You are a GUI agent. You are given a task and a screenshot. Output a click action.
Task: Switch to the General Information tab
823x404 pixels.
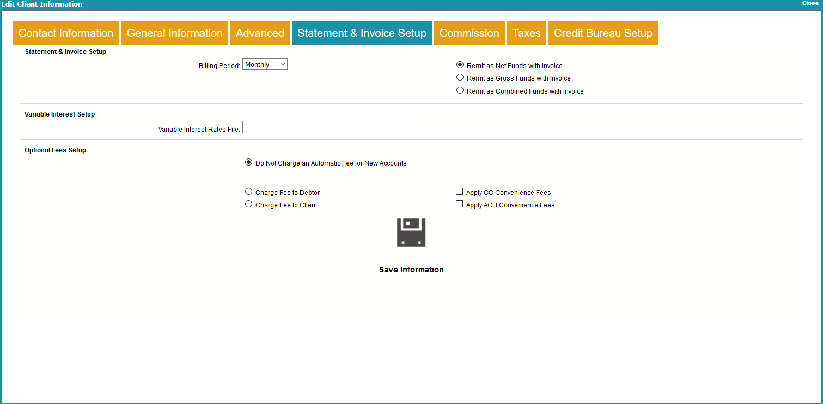click(175, 33)
